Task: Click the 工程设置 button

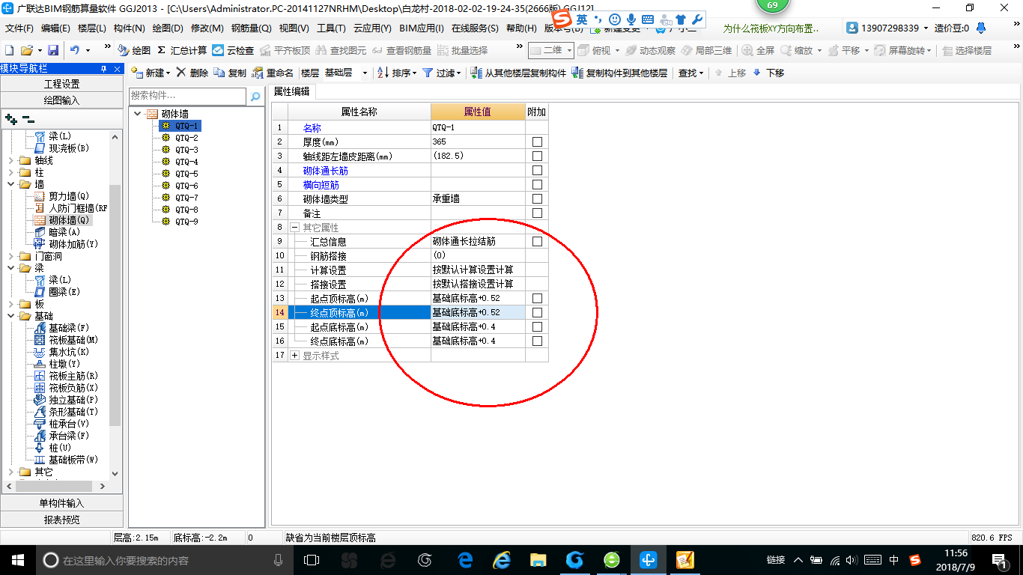Action: 61,84
